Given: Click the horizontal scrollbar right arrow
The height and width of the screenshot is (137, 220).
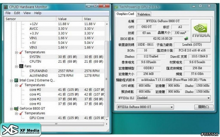Looking at the screenshot, I should pos(107,124).
